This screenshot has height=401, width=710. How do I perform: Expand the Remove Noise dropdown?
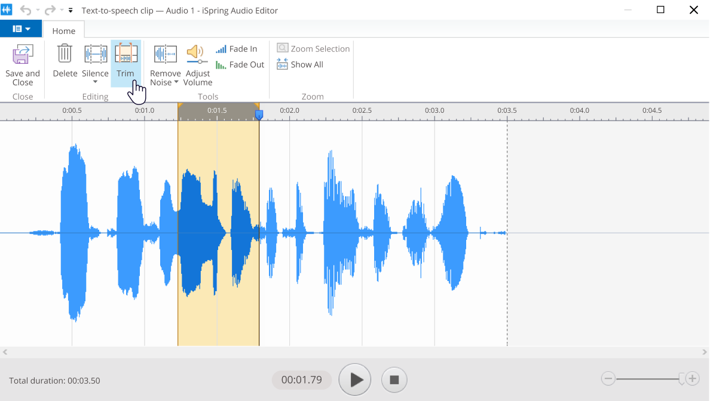175,82
